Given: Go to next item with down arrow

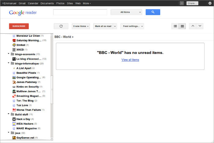Looking at the screenshot, I should tap(200, 26).
